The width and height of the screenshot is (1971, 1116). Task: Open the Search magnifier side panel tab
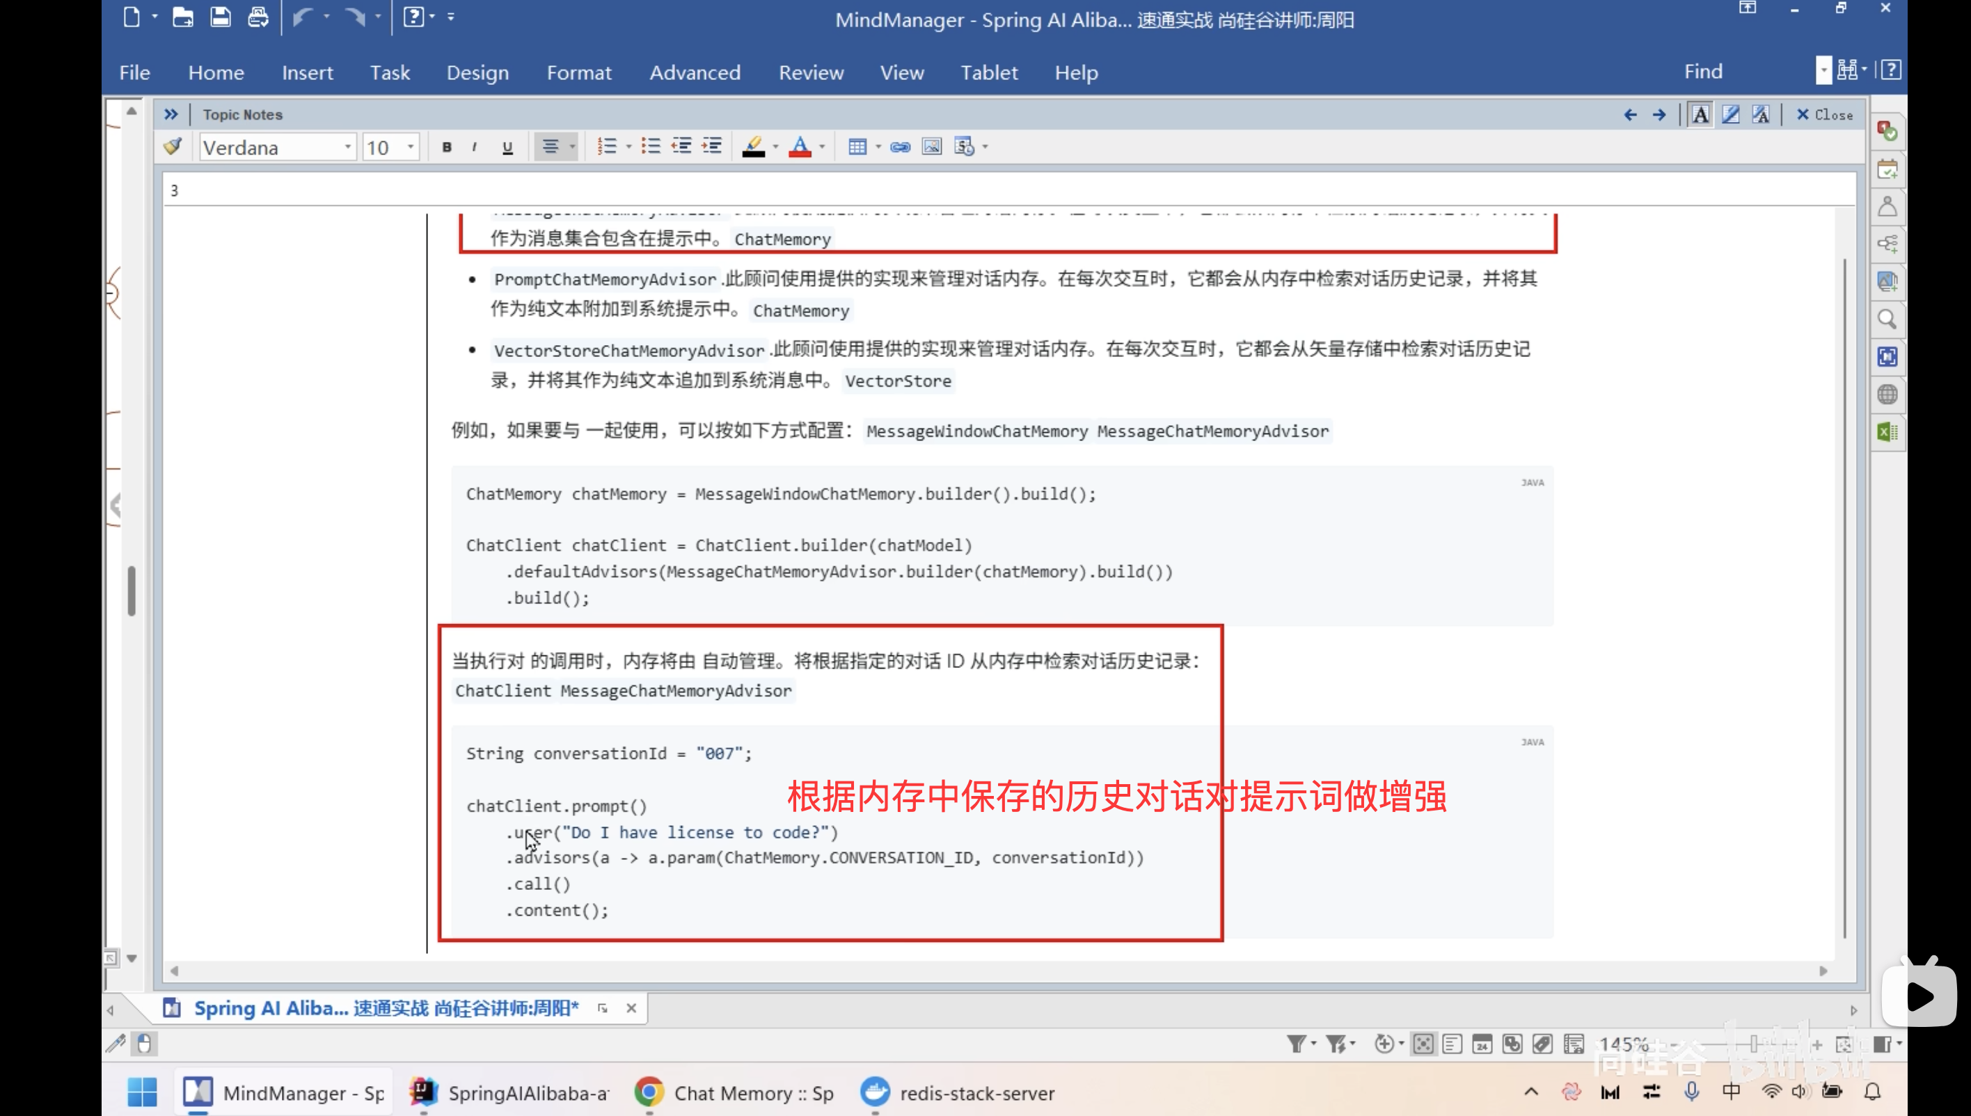pyautogui.click(x=1887, y=319)
